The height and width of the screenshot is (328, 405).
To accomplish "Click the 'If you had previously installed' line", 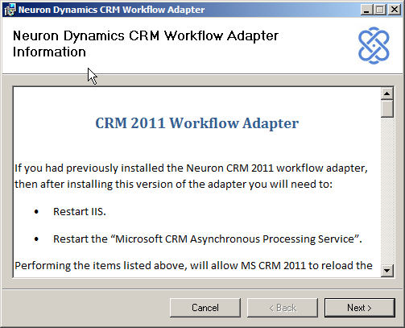I will tap(191, 168).
